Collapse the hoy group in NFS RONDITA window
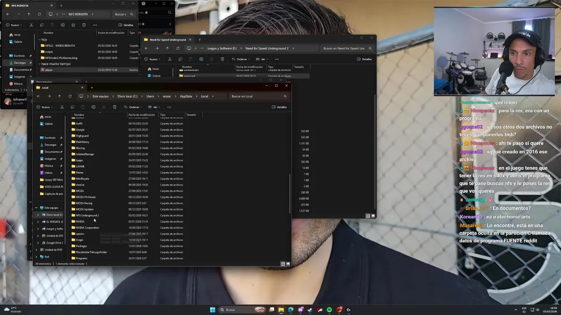This screenshot has width=561, height=315. (39, 39)
